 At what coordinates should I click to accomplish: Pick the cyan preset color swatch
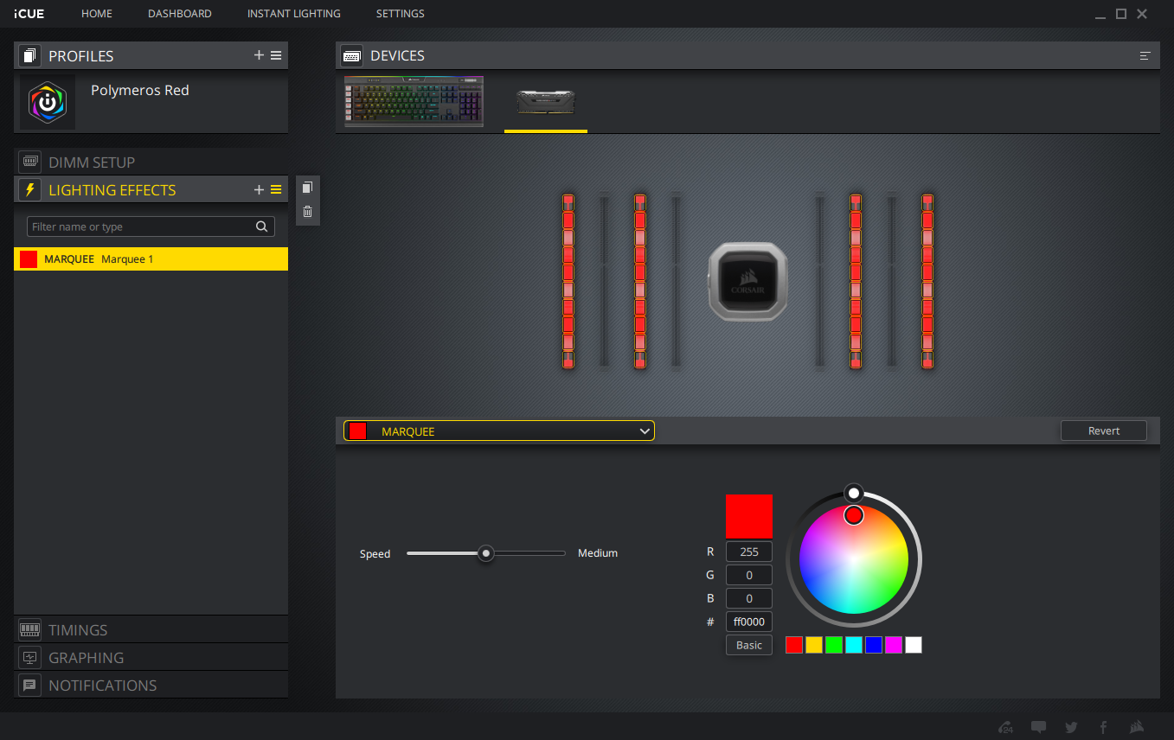tap(854, 645)
